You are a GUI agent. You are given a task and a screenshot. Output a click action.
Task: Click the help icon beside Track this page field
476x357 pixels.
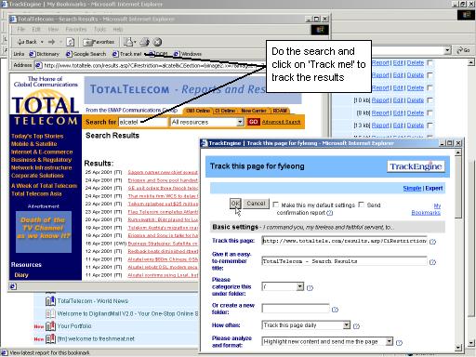coord(433,242)
